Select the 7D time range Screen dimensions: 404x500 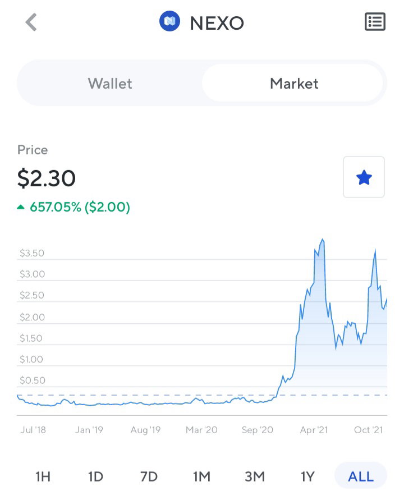149,476
